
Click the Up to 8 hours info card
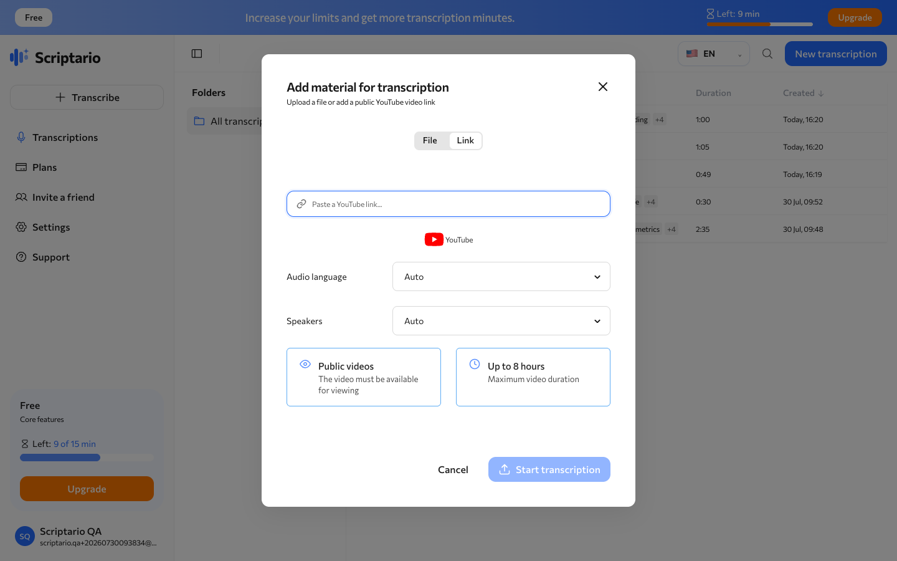tap(533, 377)
